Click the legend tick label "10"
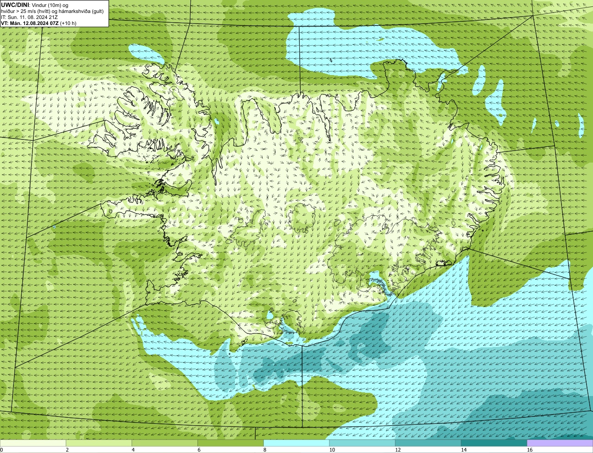The height and width of the screenshot is (453, 593). [x=332, y=450]
